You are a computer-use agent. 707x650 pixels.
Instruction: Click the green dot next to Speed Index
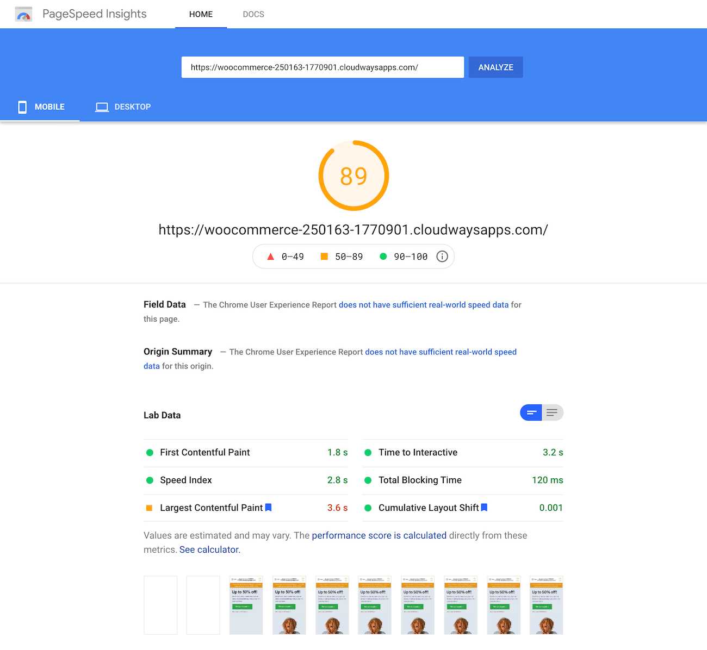pyautogui.click(x=150, y=480)
